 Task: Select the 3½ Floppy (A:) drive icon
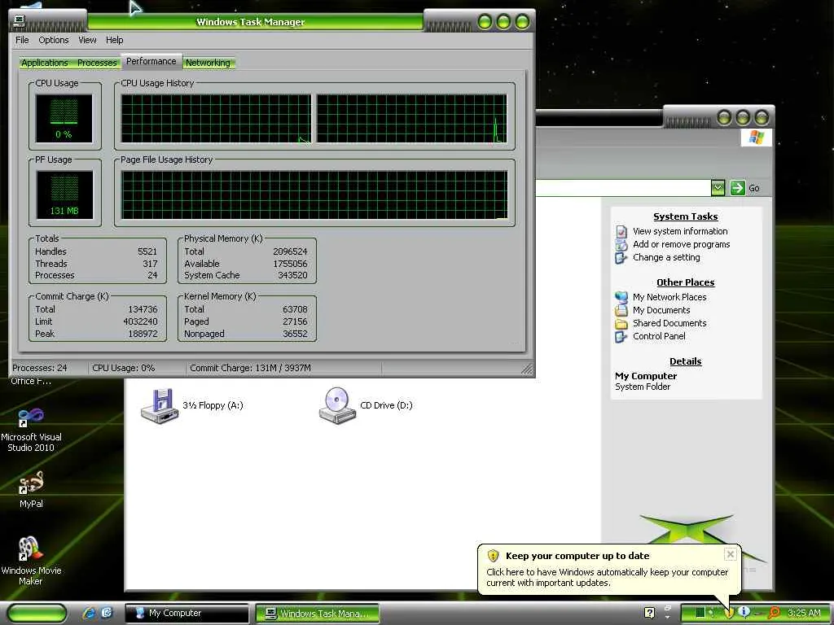159,406
